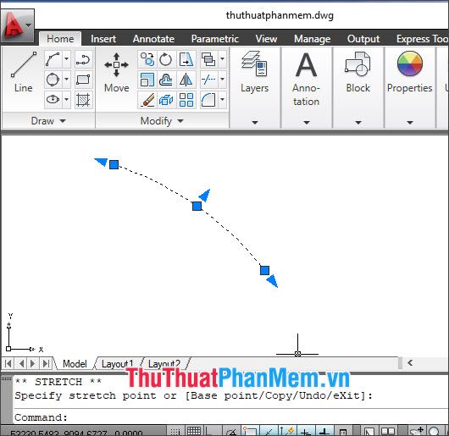449x436 pixels.
Task: Go to previous layout tab arrow
Action: click(x=21, y=364)
